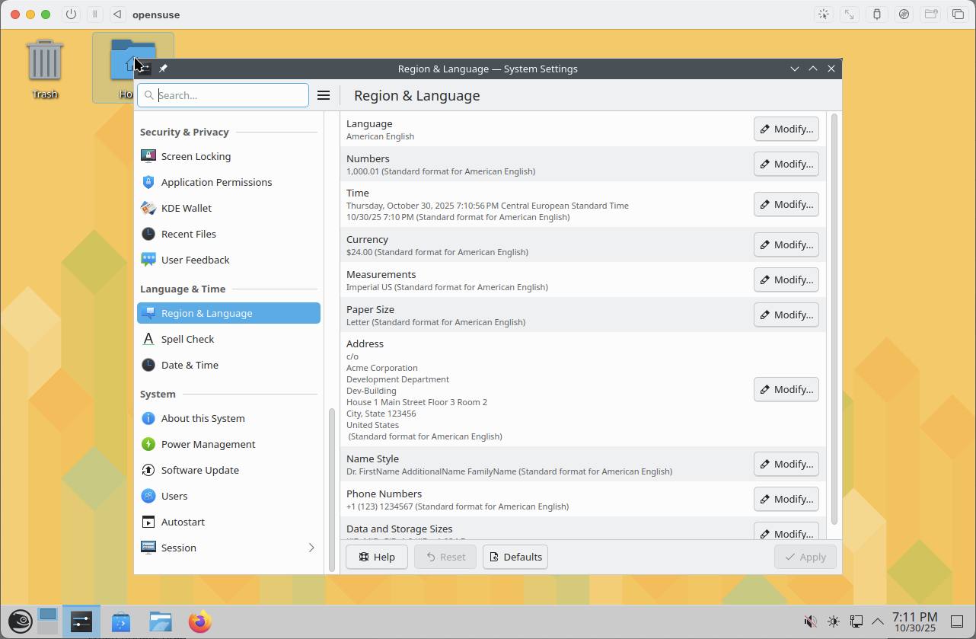Select About this System entry

click(203, 418)
